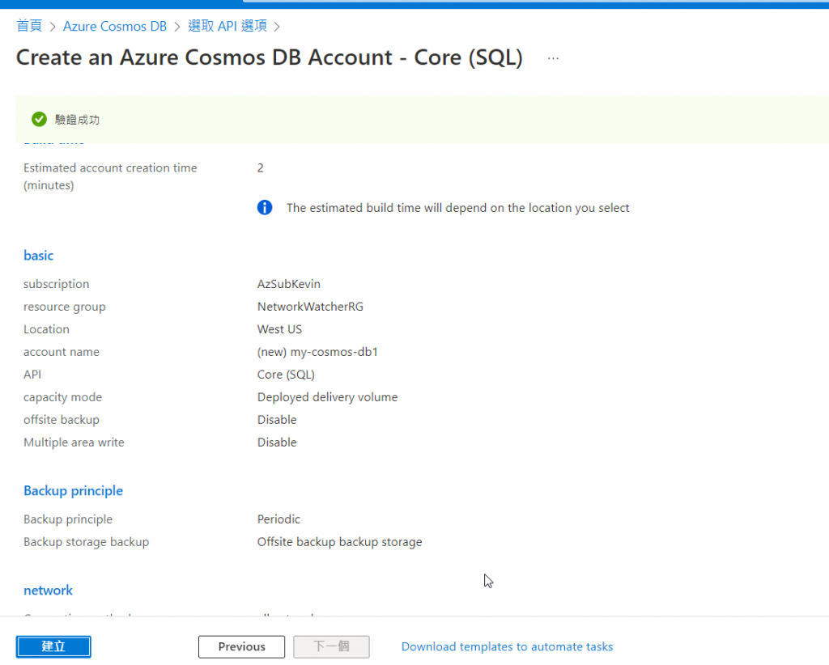Navigate to Azure Cosmos DB breadcrumb
The width and height of the screenshot is (829, 665).
coord(115,26)
